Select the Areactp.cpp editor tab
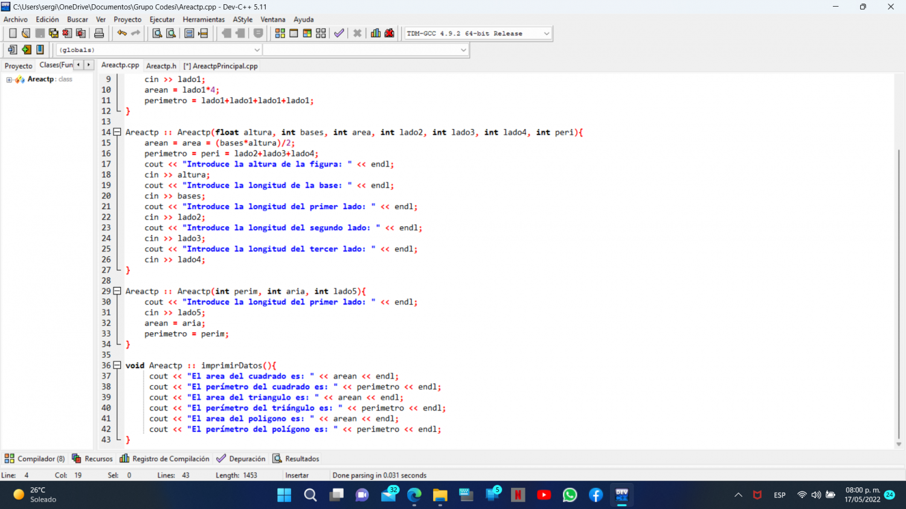Screen dimensions: 906x509 [120, 65]
